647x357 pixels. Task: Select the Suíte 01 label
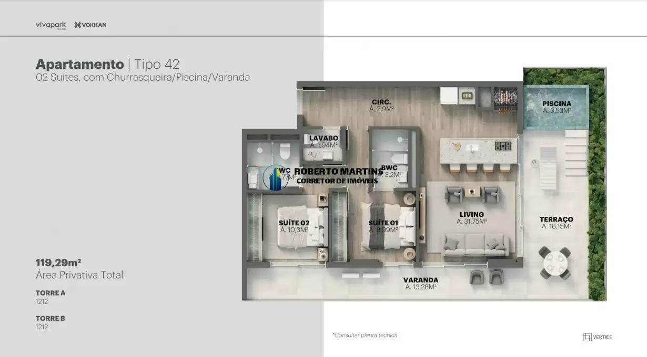tap(383, 223)
